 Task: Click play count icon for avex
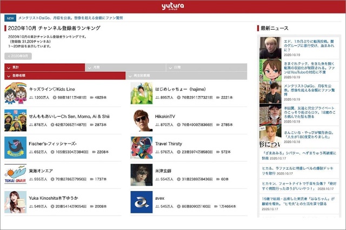[179, 206]
